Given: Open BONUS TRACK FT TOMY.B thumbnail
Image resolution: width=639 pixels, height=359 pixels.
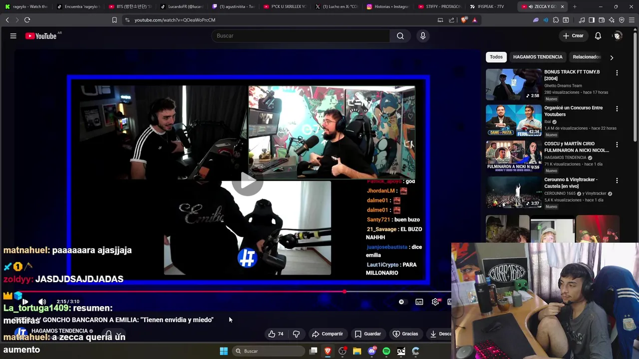Looking at the screenshot, I should 514,84.
